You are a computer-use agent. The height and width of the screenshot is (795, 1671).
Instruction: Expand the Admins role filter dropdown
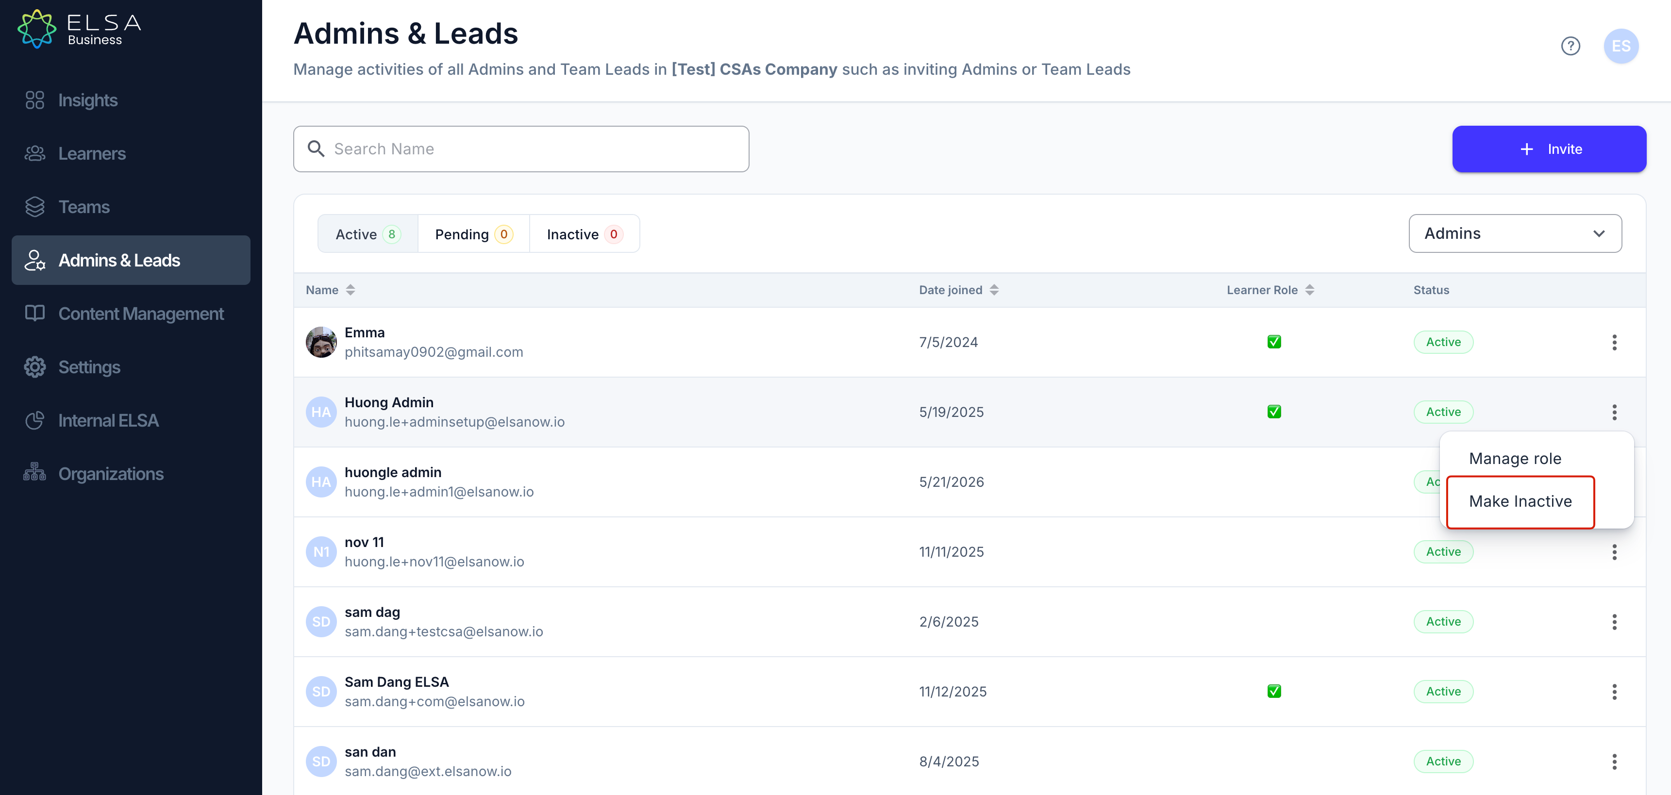[x=1515, y=233]
